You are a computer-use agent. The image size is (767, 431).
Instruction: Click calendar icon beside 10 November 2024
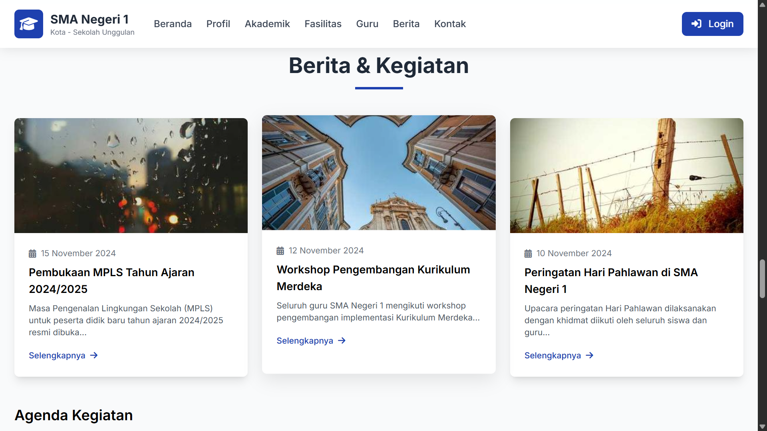pyautogui.click(x=528, y=253)
